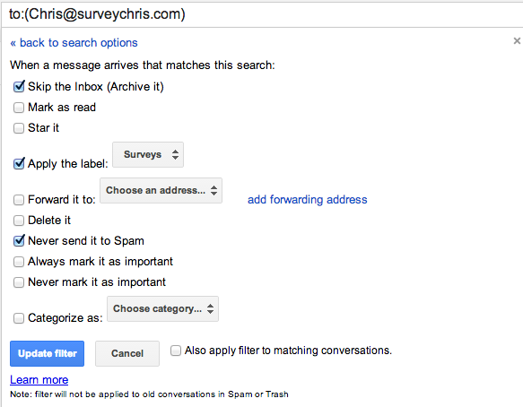The image size is (523, 407).
Task: Enable the Forward it to checkbox
Action: (x=19, y=200)
